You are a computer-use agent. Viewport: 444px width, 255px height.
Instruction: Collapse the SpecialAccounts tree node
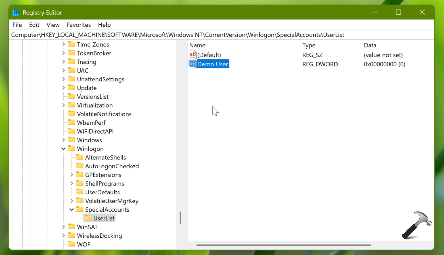tap(72, 210)
